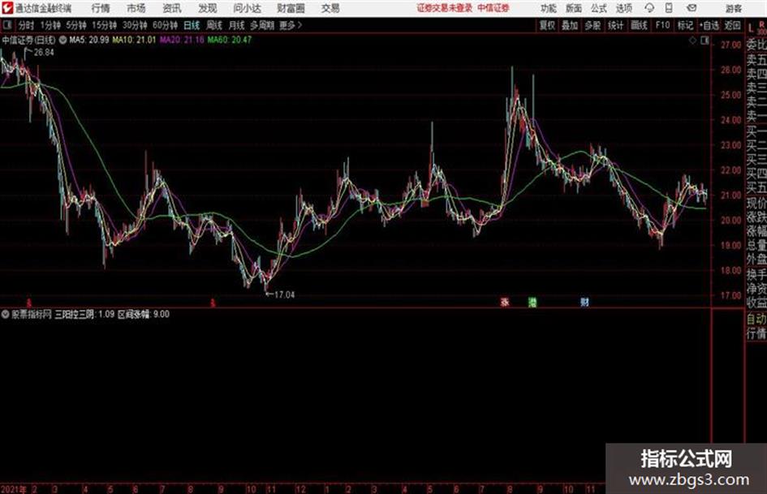Open the 行情 menu
This screenshot has height=494, width=767.
point(101,8)
